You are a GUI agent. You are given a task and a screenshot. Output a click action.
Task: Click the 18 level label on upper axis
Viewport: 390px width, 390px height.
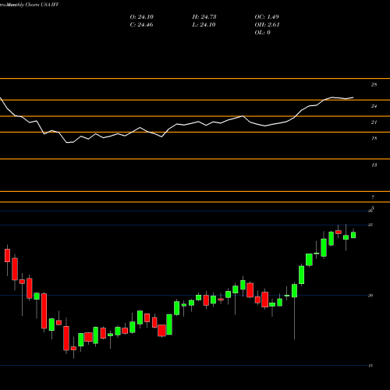[x=374, y=138]
